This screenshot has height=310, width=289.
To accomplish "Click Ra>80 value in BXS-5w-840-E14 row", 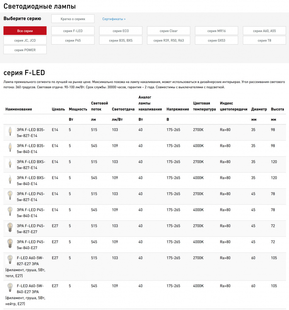I will pos(225,178).
